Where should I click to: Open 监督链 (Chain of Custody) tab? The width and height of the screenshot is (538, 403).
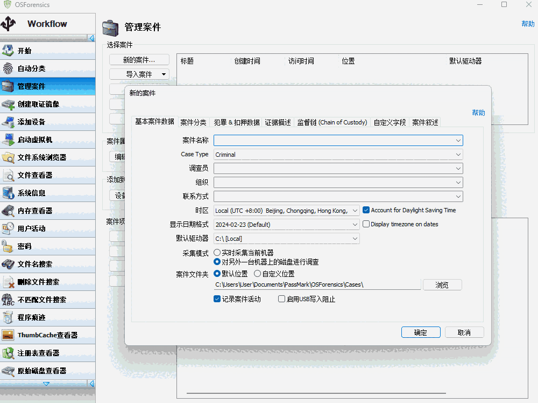point(332,122)
